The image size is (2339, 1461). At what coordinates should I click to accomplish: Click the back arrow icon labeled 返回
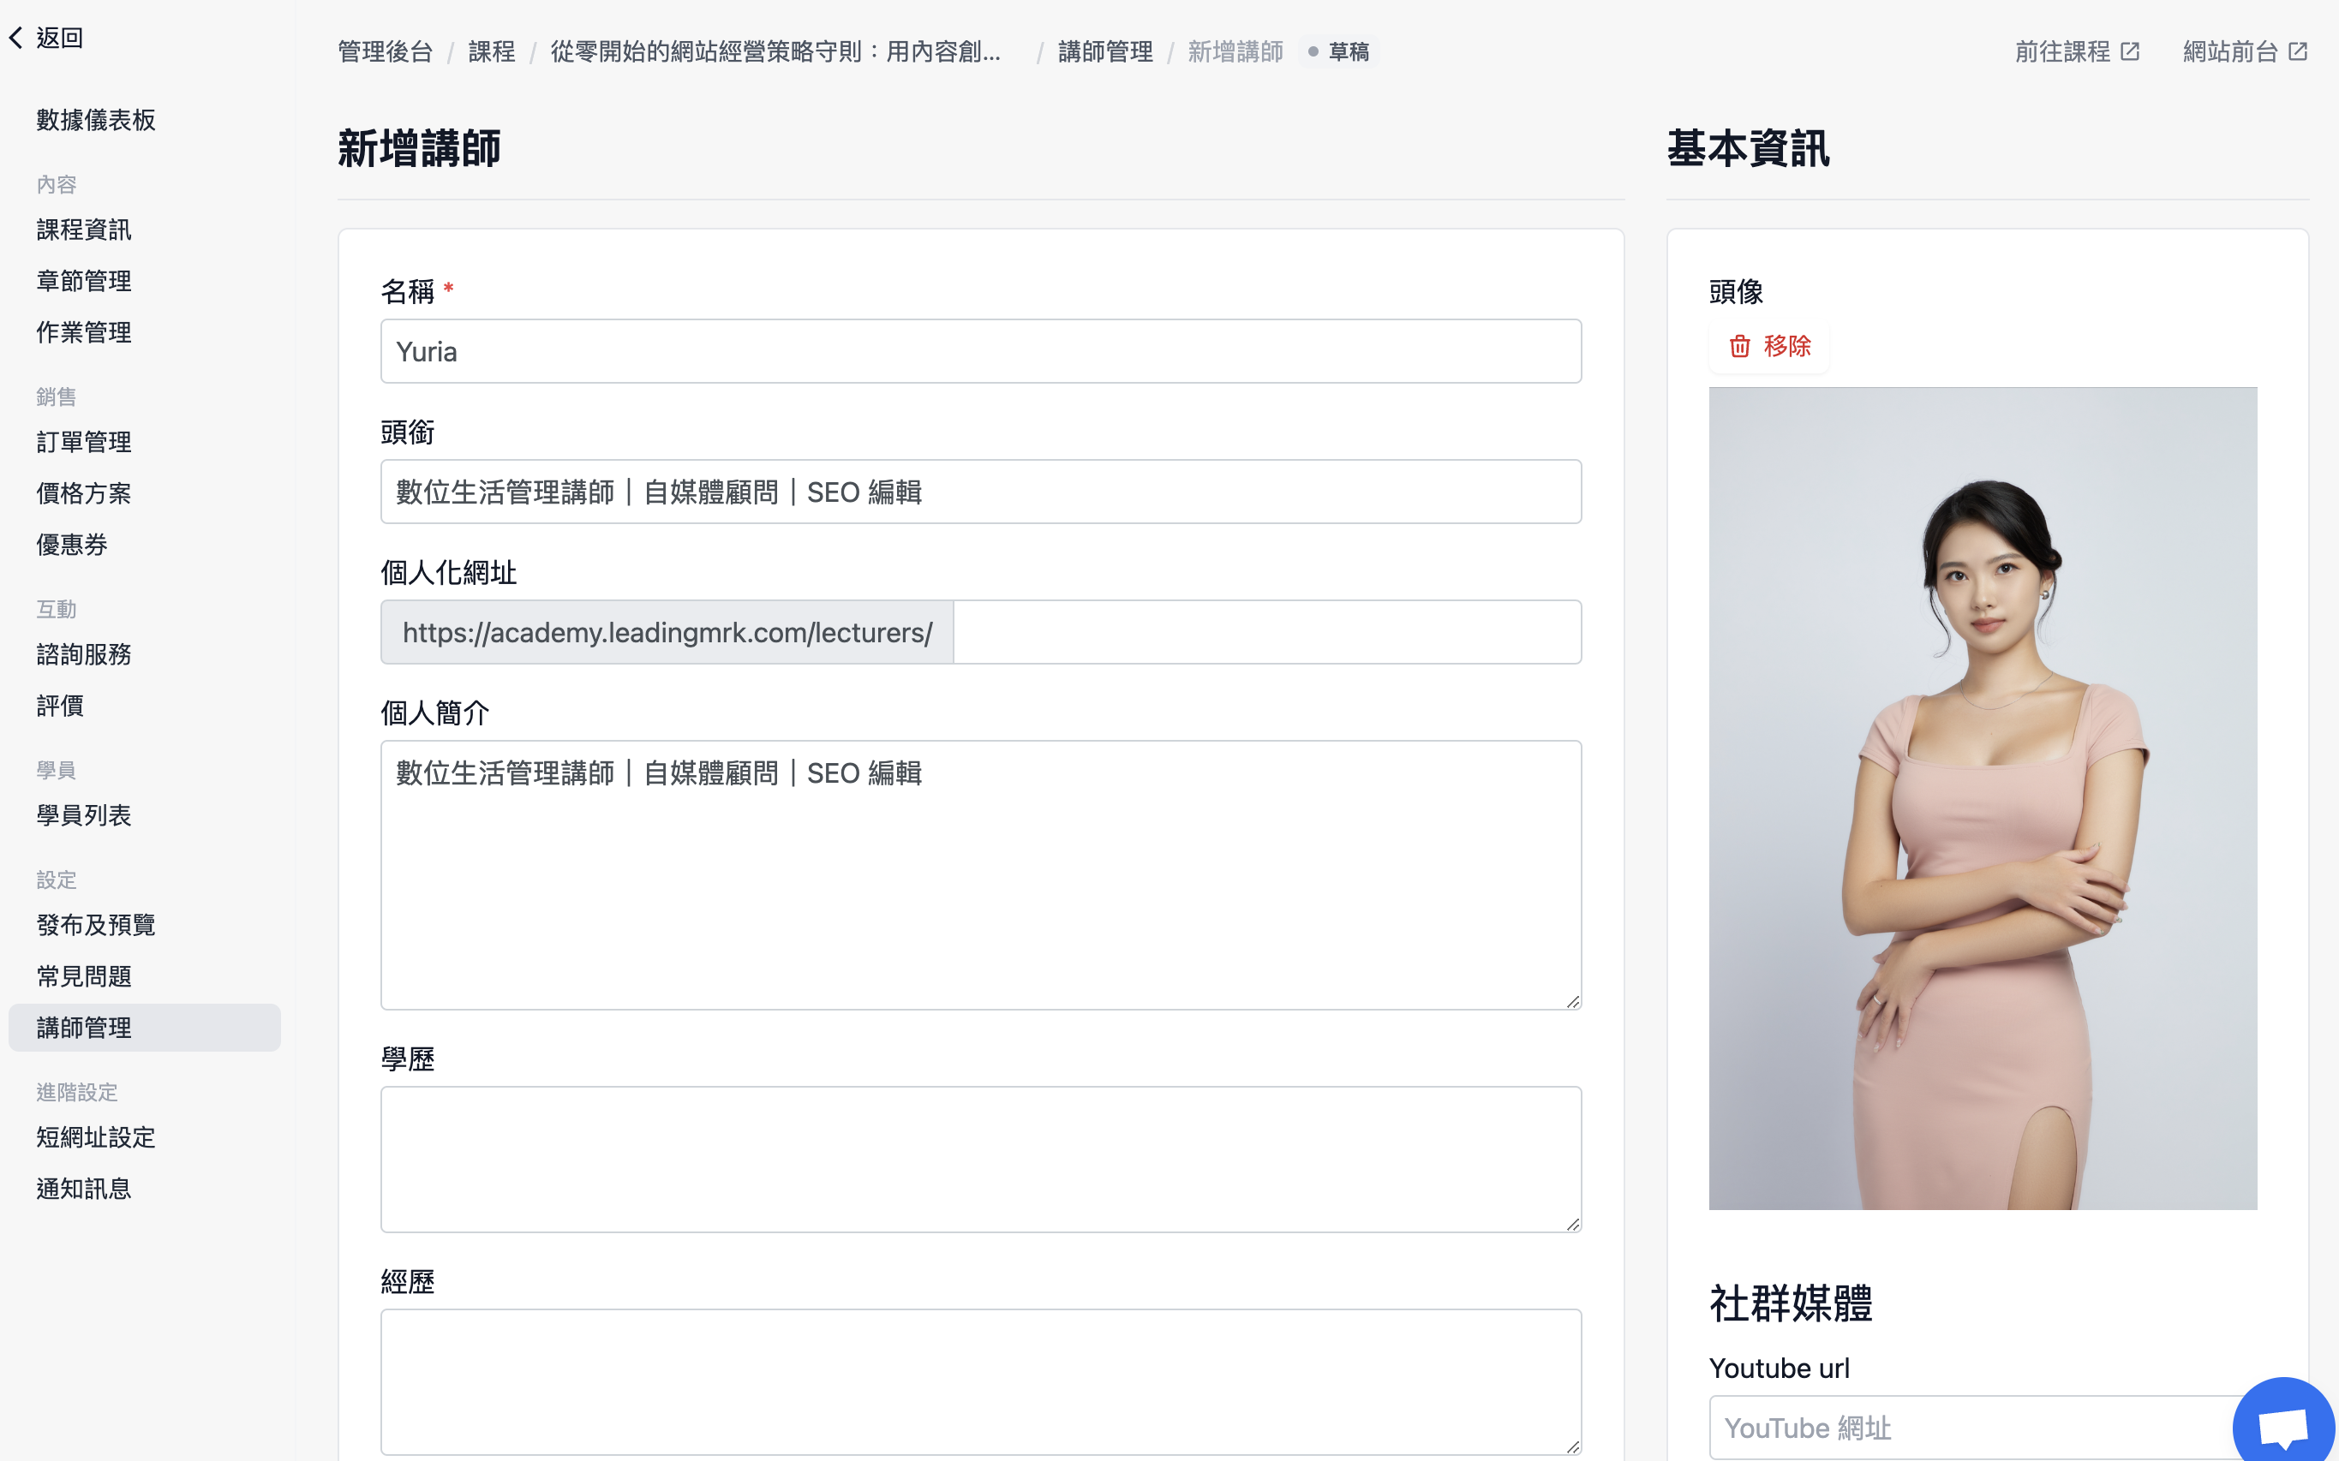(x=15, y=38)
